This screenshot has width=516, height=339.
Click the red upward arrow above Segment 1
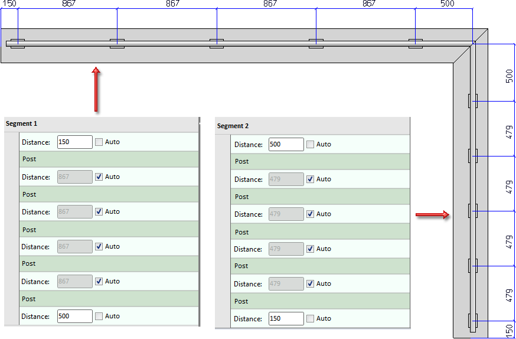96,89
